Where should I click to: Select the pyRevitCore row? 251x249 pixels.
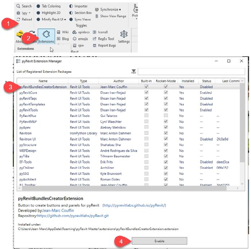tap(129, 93)
